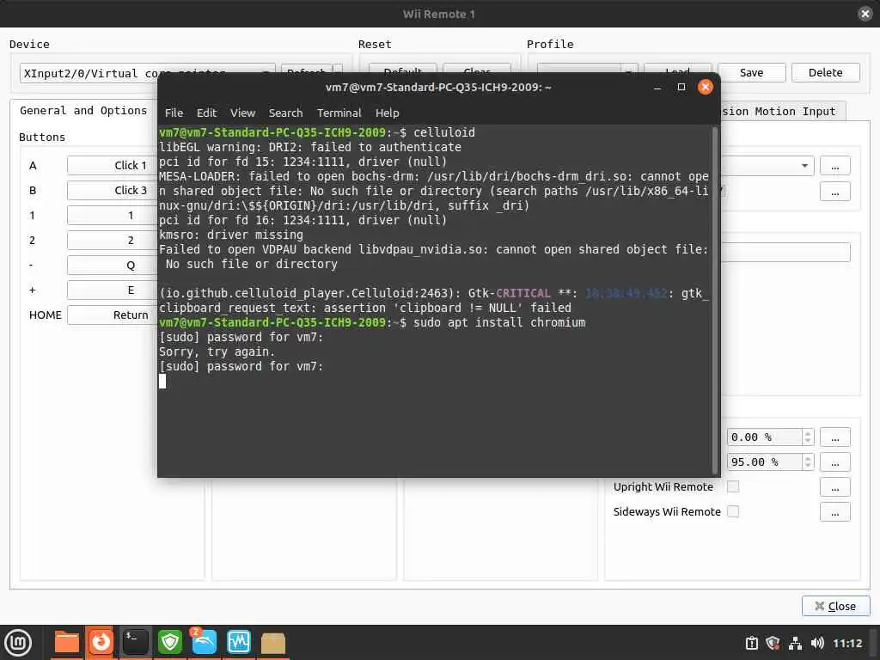Viewport: 880px width, 660px height.
Task: Click into the 95.00 % value field
Action: [764, 461]
